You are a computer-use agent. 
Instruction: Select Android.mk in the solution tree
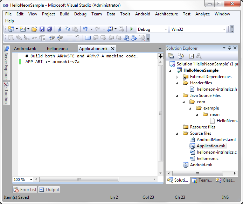pyautogui.click(x=201, y=165)
